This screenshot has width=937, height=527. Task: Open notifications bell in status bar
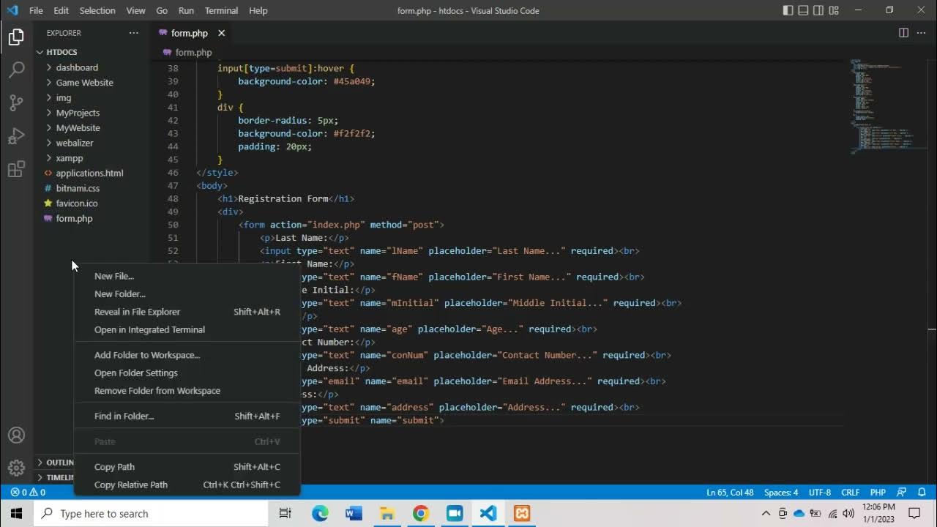click(922, 493)
